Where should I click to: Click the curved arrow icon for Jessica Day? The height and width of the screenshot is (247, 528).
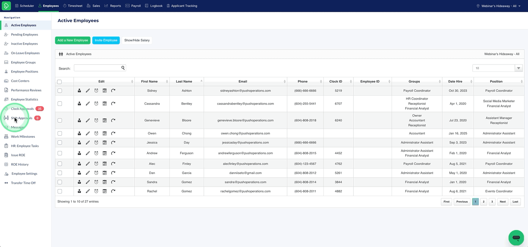113,143
